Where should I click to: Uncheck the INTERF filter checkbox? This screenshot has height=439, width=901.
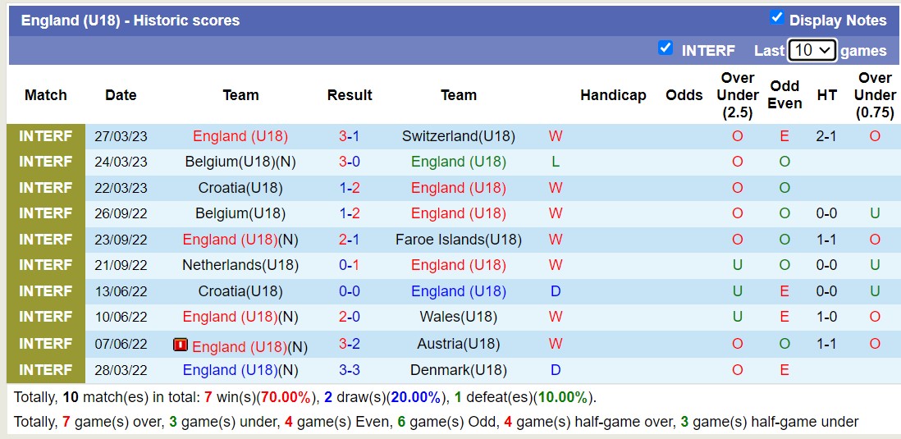coord(665,48)
